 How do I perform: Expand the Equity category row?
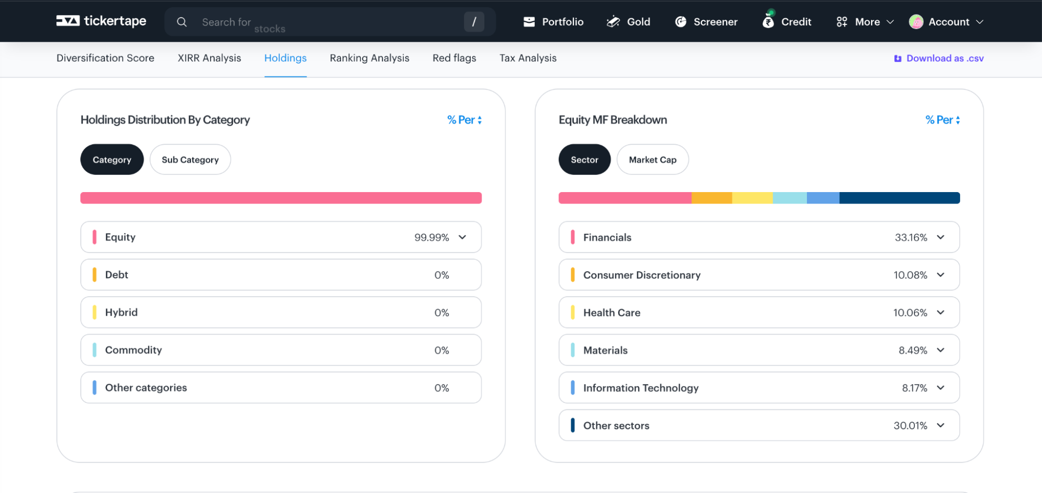(462, 237)
